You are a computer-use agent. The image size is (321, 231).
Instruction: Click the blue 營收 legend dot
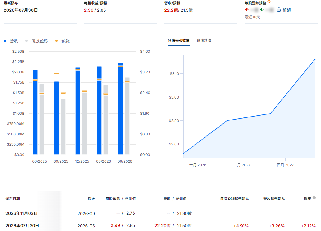tap(5, 41)
